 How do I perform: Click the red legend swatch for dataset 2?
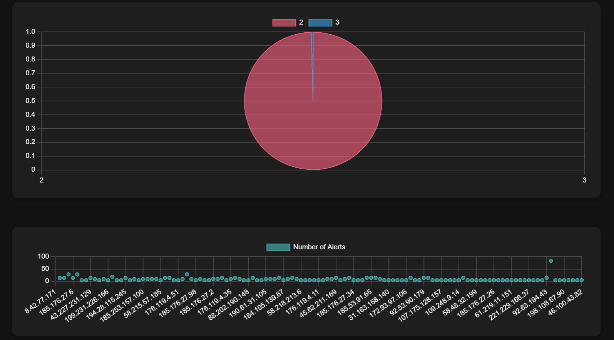click(x=284, y=23)
